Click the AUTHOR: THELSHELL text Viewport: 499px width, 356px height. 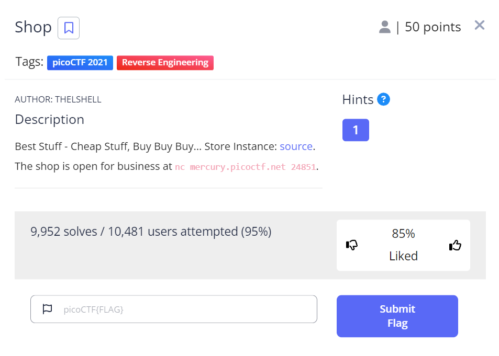(x=58, y=99)
